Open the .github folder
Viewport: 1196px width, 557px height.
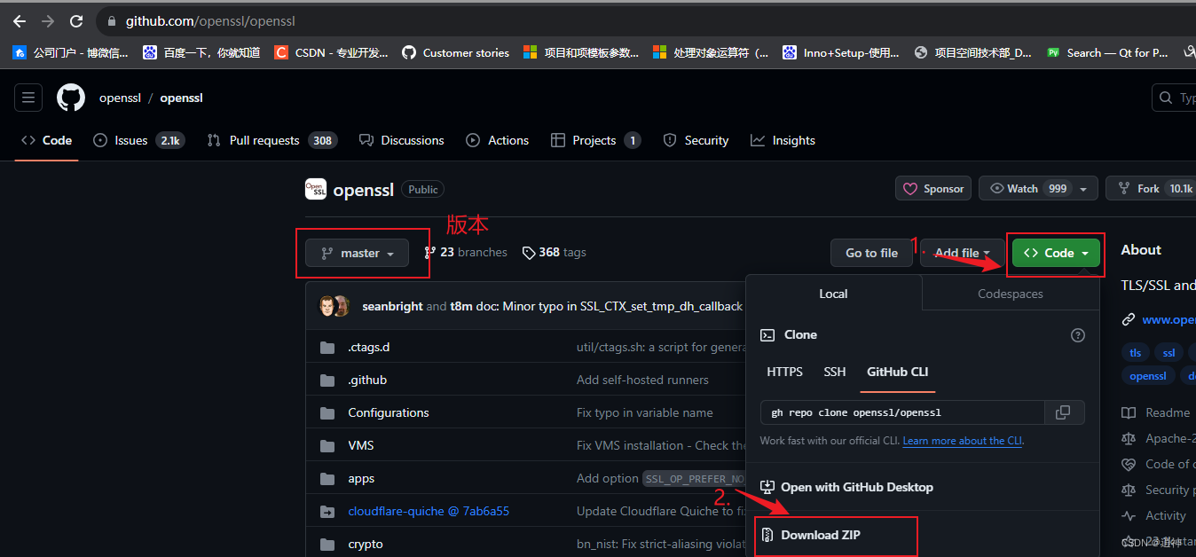tap(367, 380)
